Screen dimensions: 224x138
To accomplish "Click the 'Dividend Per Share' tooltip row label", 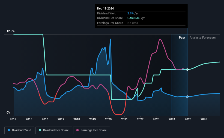I will (x=110, y=18).
